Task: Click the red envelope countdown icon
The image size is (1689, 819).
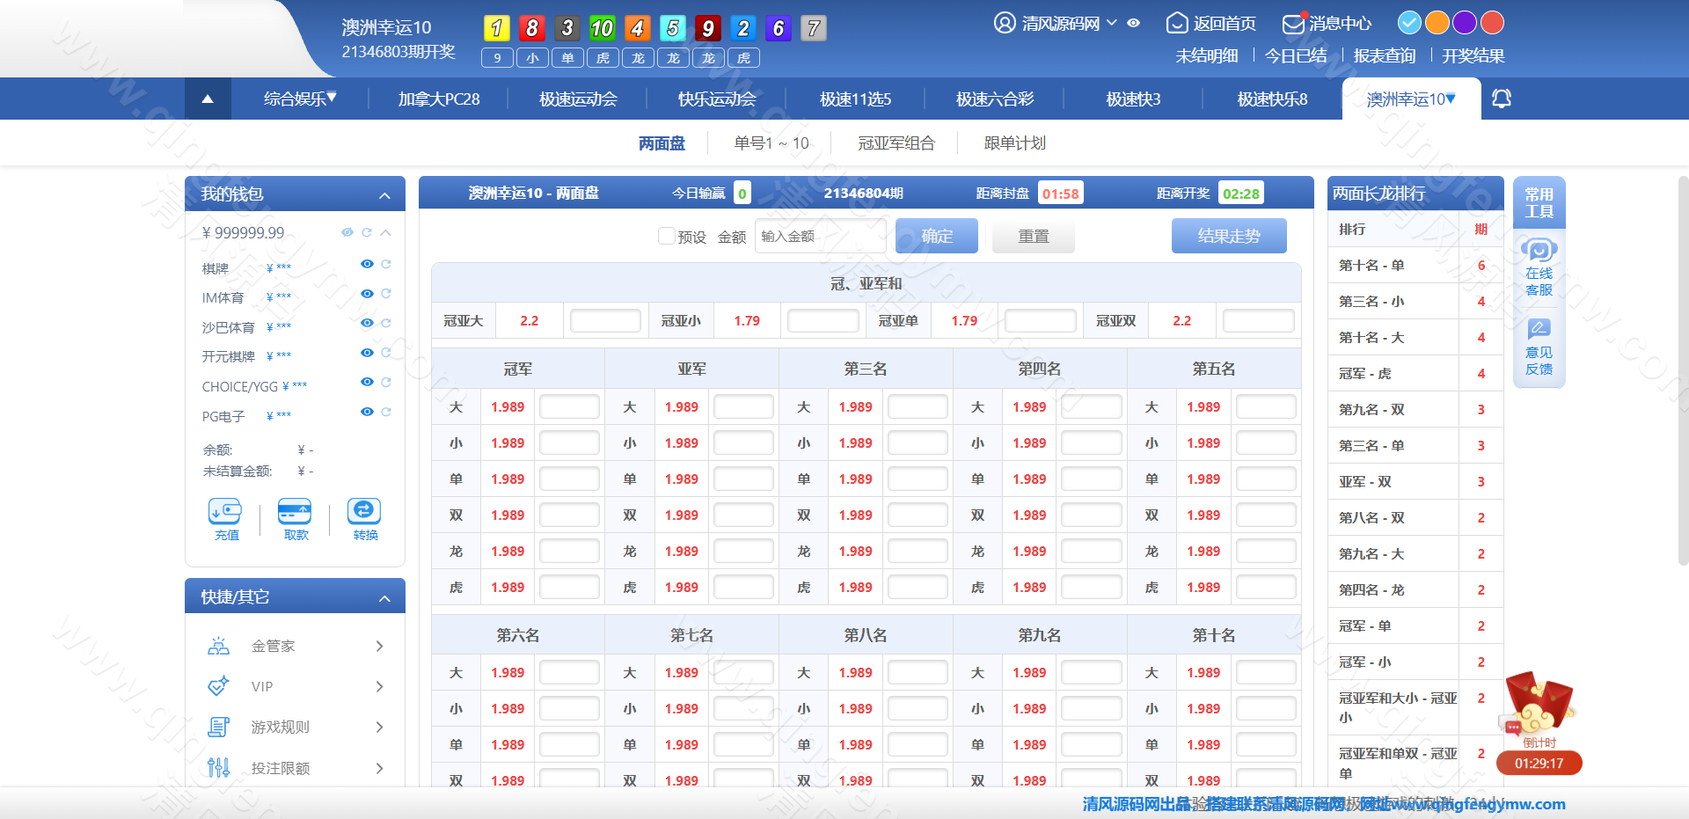Action: click(x=1540, y=704)
